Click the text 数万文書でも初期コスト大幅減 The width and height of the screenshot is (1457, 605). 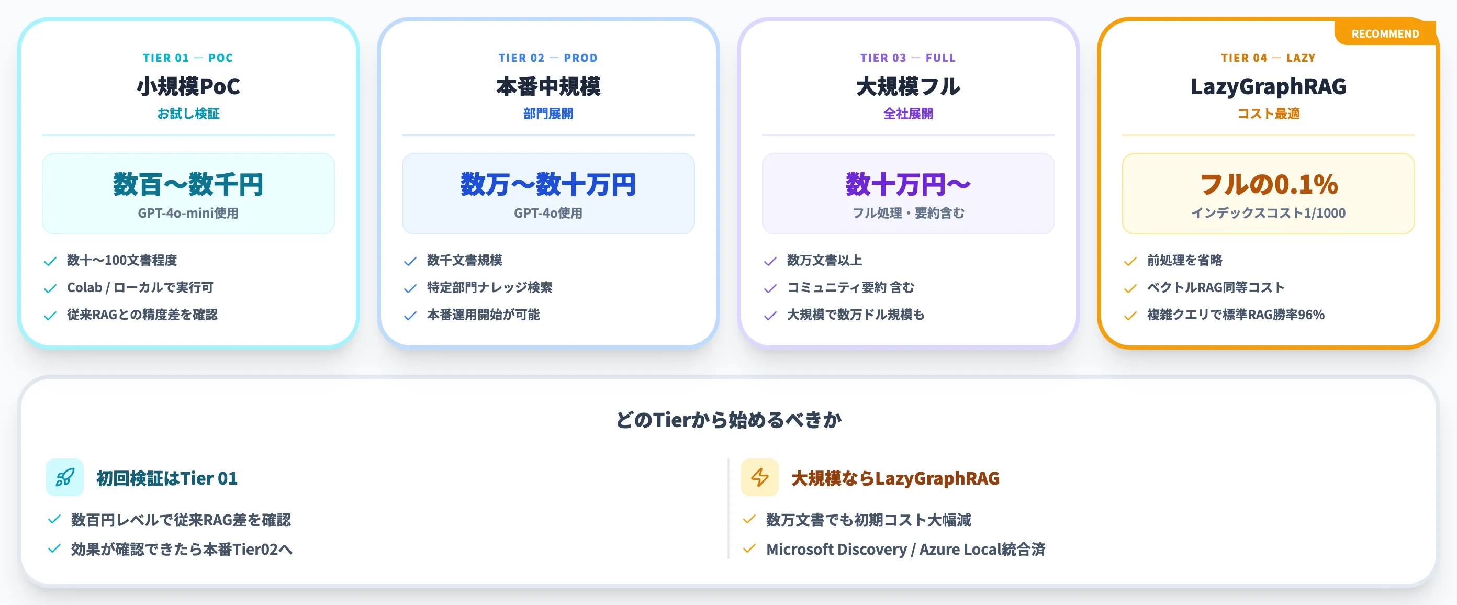click(869, 520)
